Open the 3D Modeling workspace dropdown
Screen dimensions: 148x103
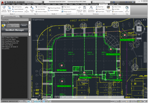[x=33, y=2]
